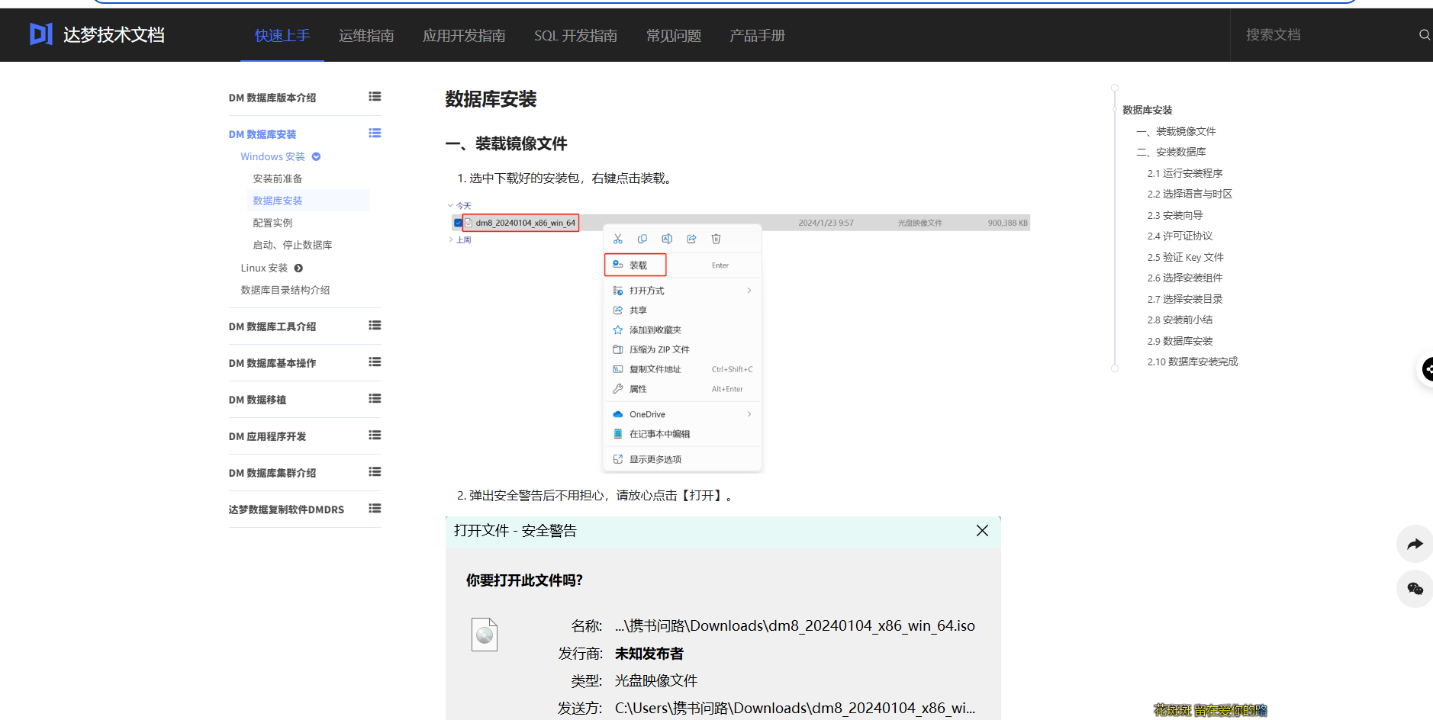Toggle list icon beside 达梦数据复制软件DMDRS
The image size is (1433, 720).
click(375, 509)
